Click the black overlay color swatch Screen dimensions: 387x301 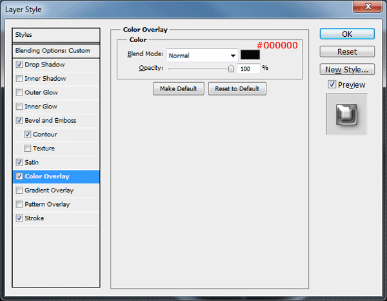click(250, 55)
